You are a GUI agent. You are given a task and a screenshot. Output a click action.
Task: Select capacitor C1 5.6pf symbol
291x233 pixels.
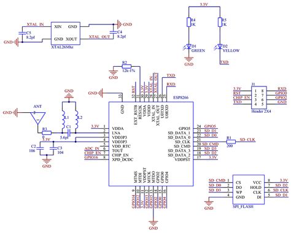pos(69,133)
